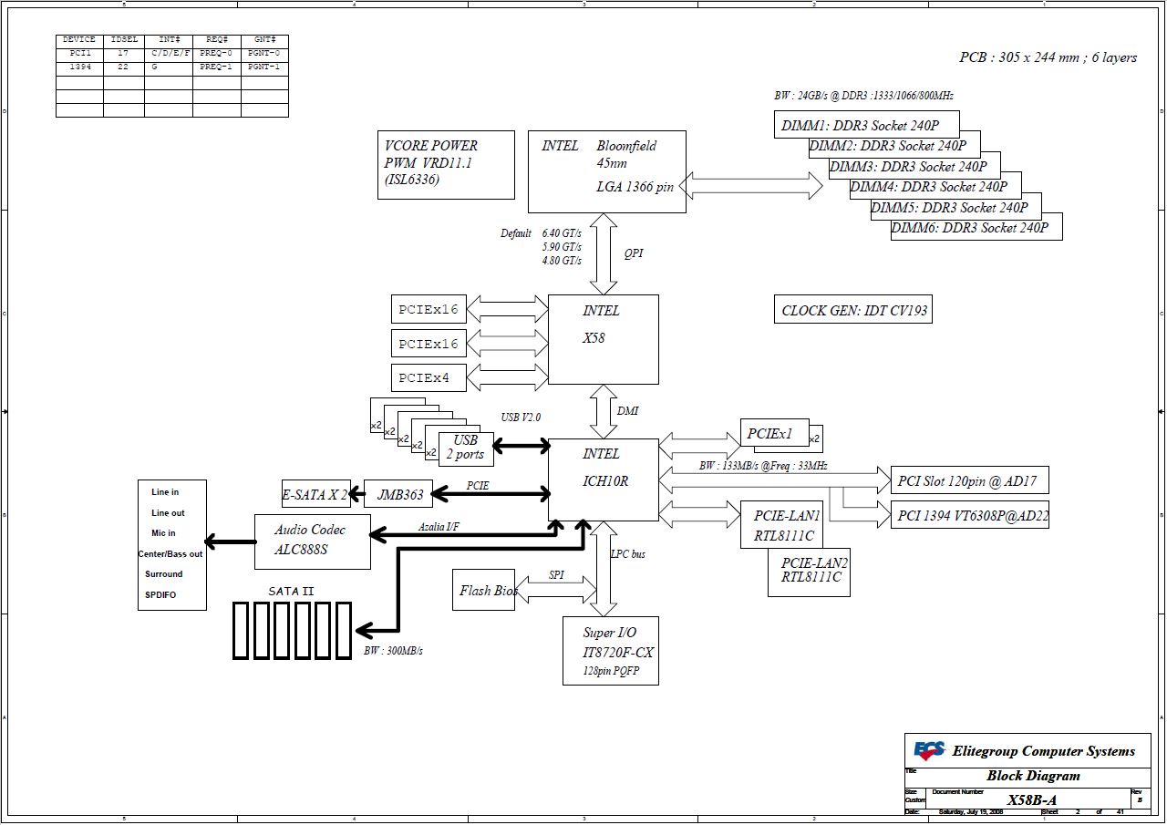Click the "Audio Codec ALC888S" block
Image resolution: width=1167 pixels, height=825 pixels.
click(x=312, y=541)
